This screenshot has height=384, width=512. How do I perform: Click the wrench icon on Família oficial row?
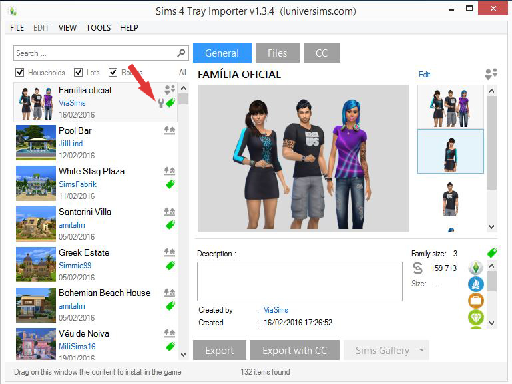[160, 103]
